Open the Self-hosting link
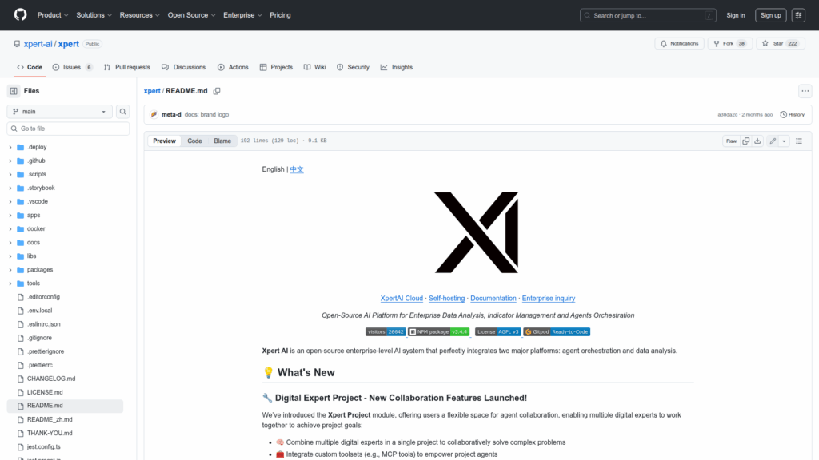Screen dimensions: 819x460 pyautogui.click(x=446, y=299)
